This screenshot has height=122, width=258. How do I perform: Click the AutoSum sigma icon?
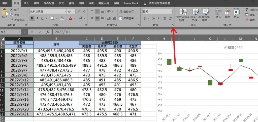click(x=247, y=10)
